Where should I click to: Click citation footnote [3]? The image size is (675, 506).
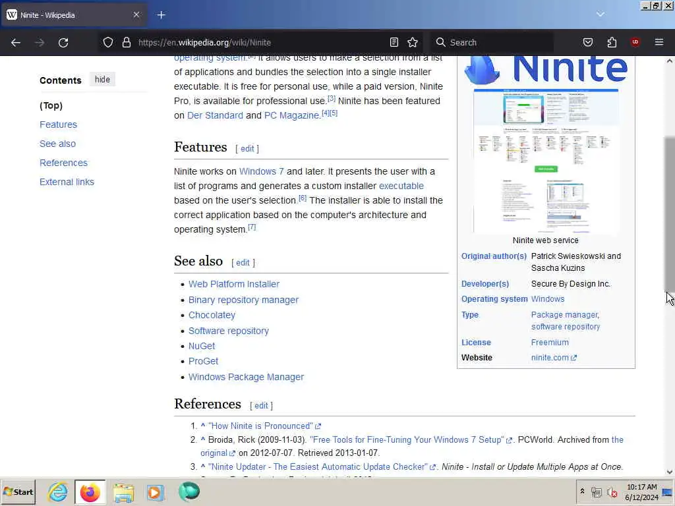(331, 99)
